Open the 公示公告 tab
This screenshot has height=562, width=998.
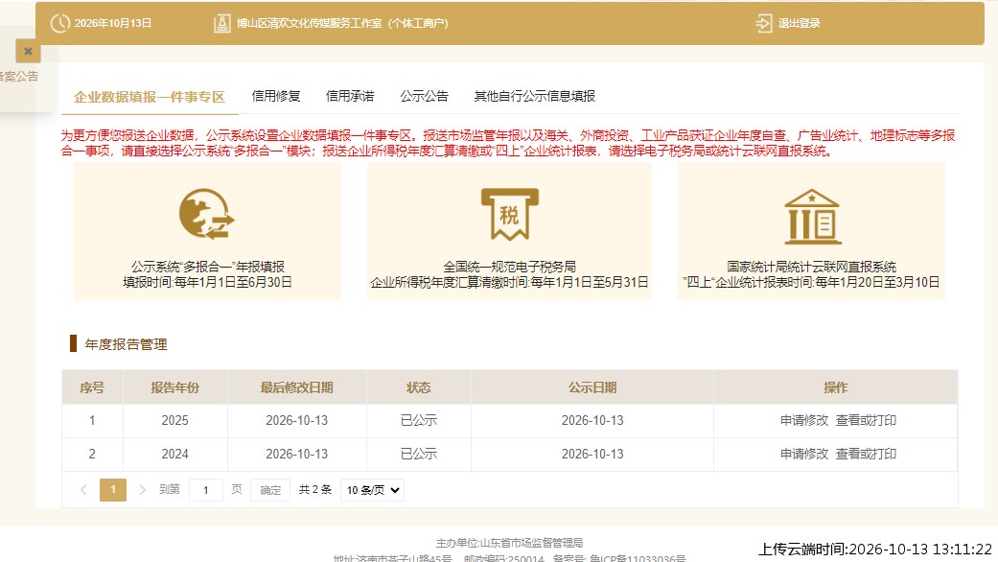tap(424, 96)
